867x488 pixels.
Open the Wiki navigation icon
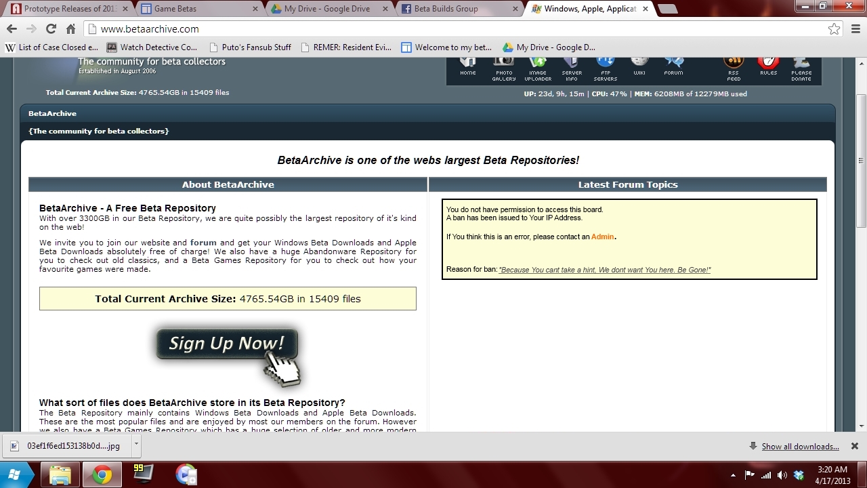(x=639, y=66)
